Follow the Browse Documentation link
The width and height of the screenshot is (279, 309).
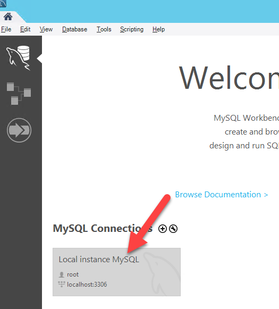tap(222, 195)
